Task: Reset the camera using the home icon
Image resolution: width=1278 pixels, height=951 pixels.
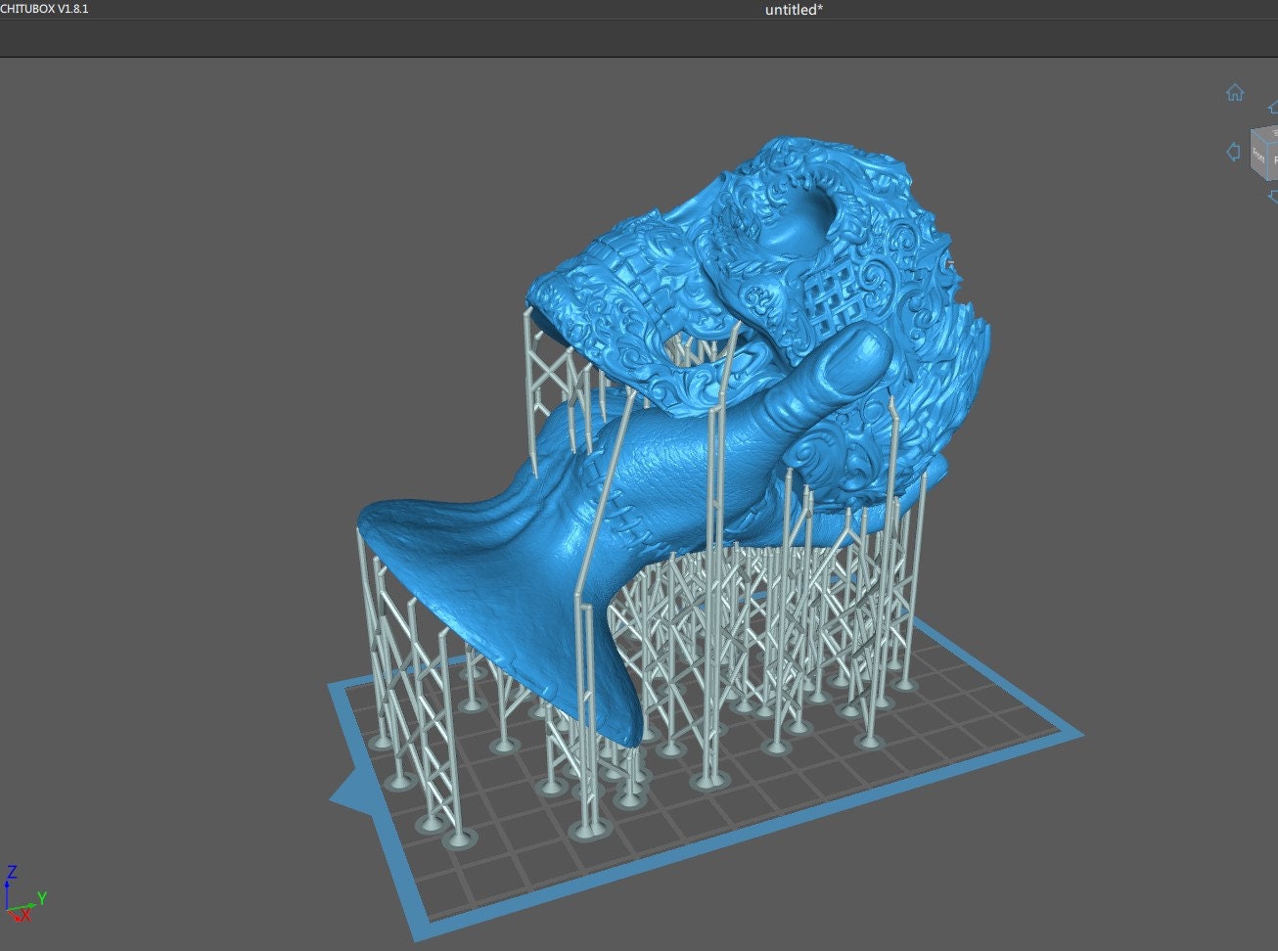Action: 1235,93
